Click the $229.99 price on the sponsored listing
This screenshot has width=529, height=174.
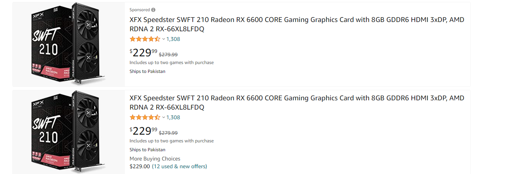point(143,52)
